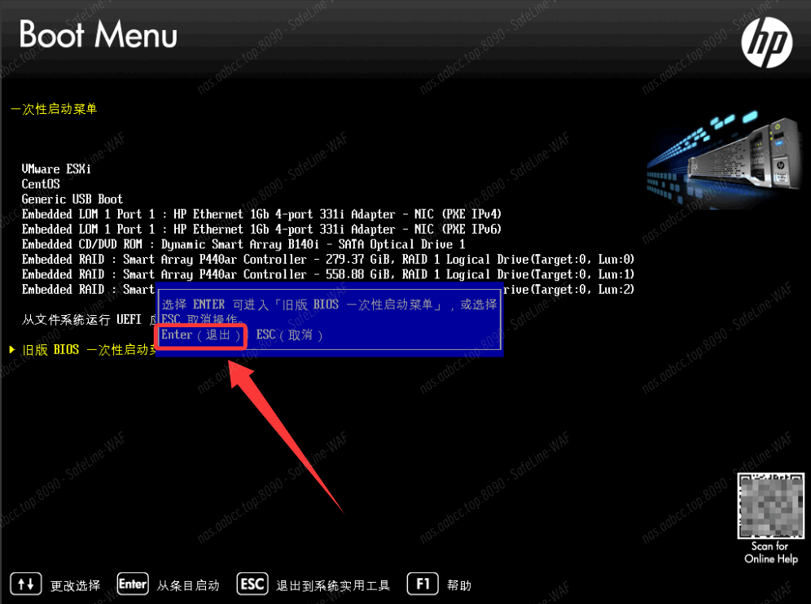Click the 更改选择 footer label
811x604 pixels.
click(x=76, y=585)
